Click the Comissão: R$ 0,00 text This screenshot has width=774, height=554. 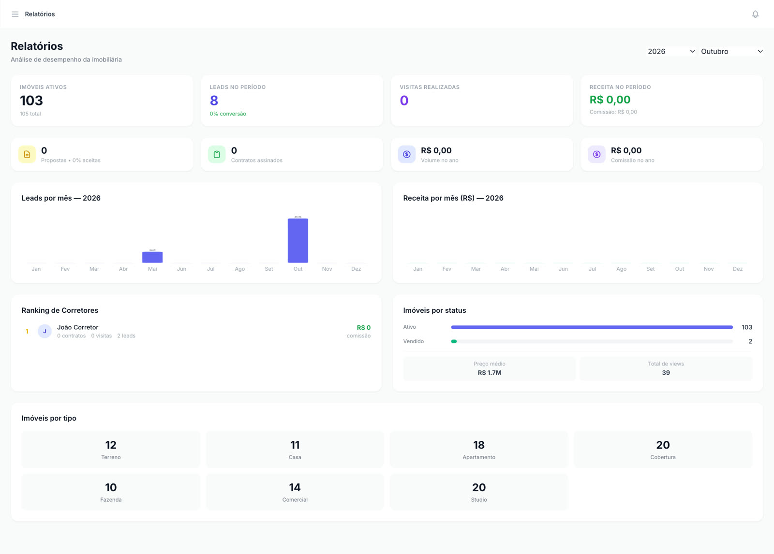click(x=613, y=112)
